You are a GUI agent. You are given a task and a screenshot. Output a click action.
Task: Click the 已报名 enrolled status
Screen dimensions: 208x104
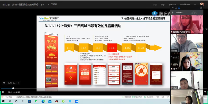point(52,4)
